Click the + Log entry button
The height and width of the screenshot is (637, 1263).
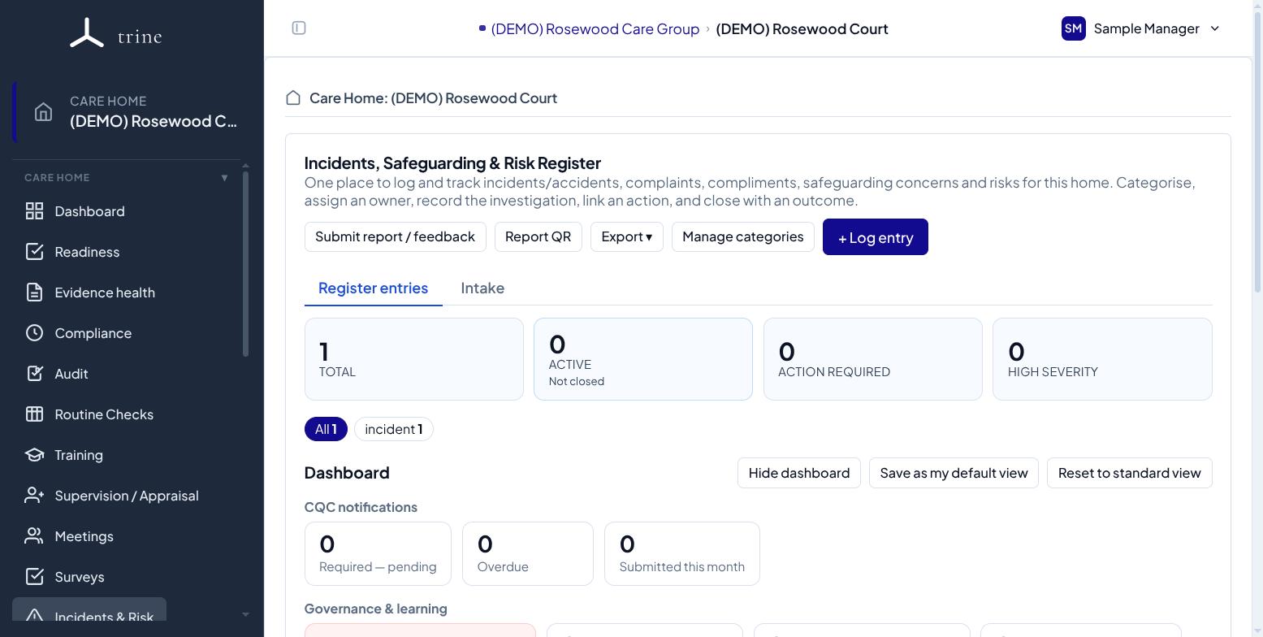pos(875,237)
